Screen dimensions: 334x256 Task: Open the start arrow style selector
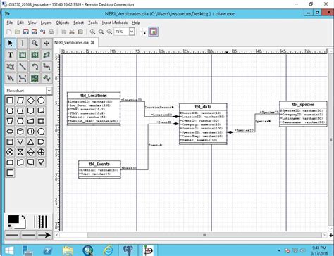12,235
